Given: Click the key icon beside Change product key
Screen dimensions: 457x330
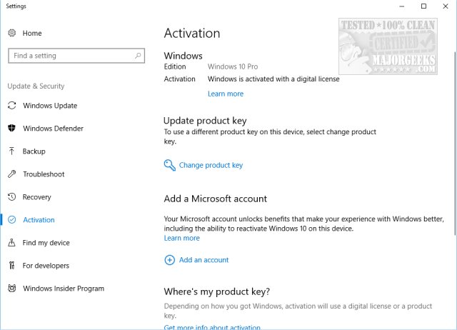Looking at the screenshot, I should (169, 165).
